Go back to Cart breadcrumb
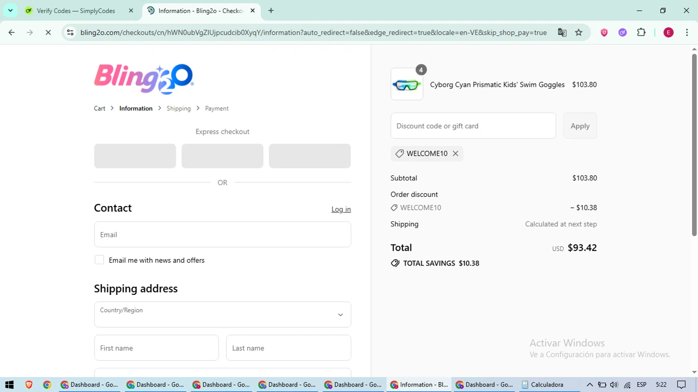Viewport: 698px width, 392px height. tap(100, 108)
